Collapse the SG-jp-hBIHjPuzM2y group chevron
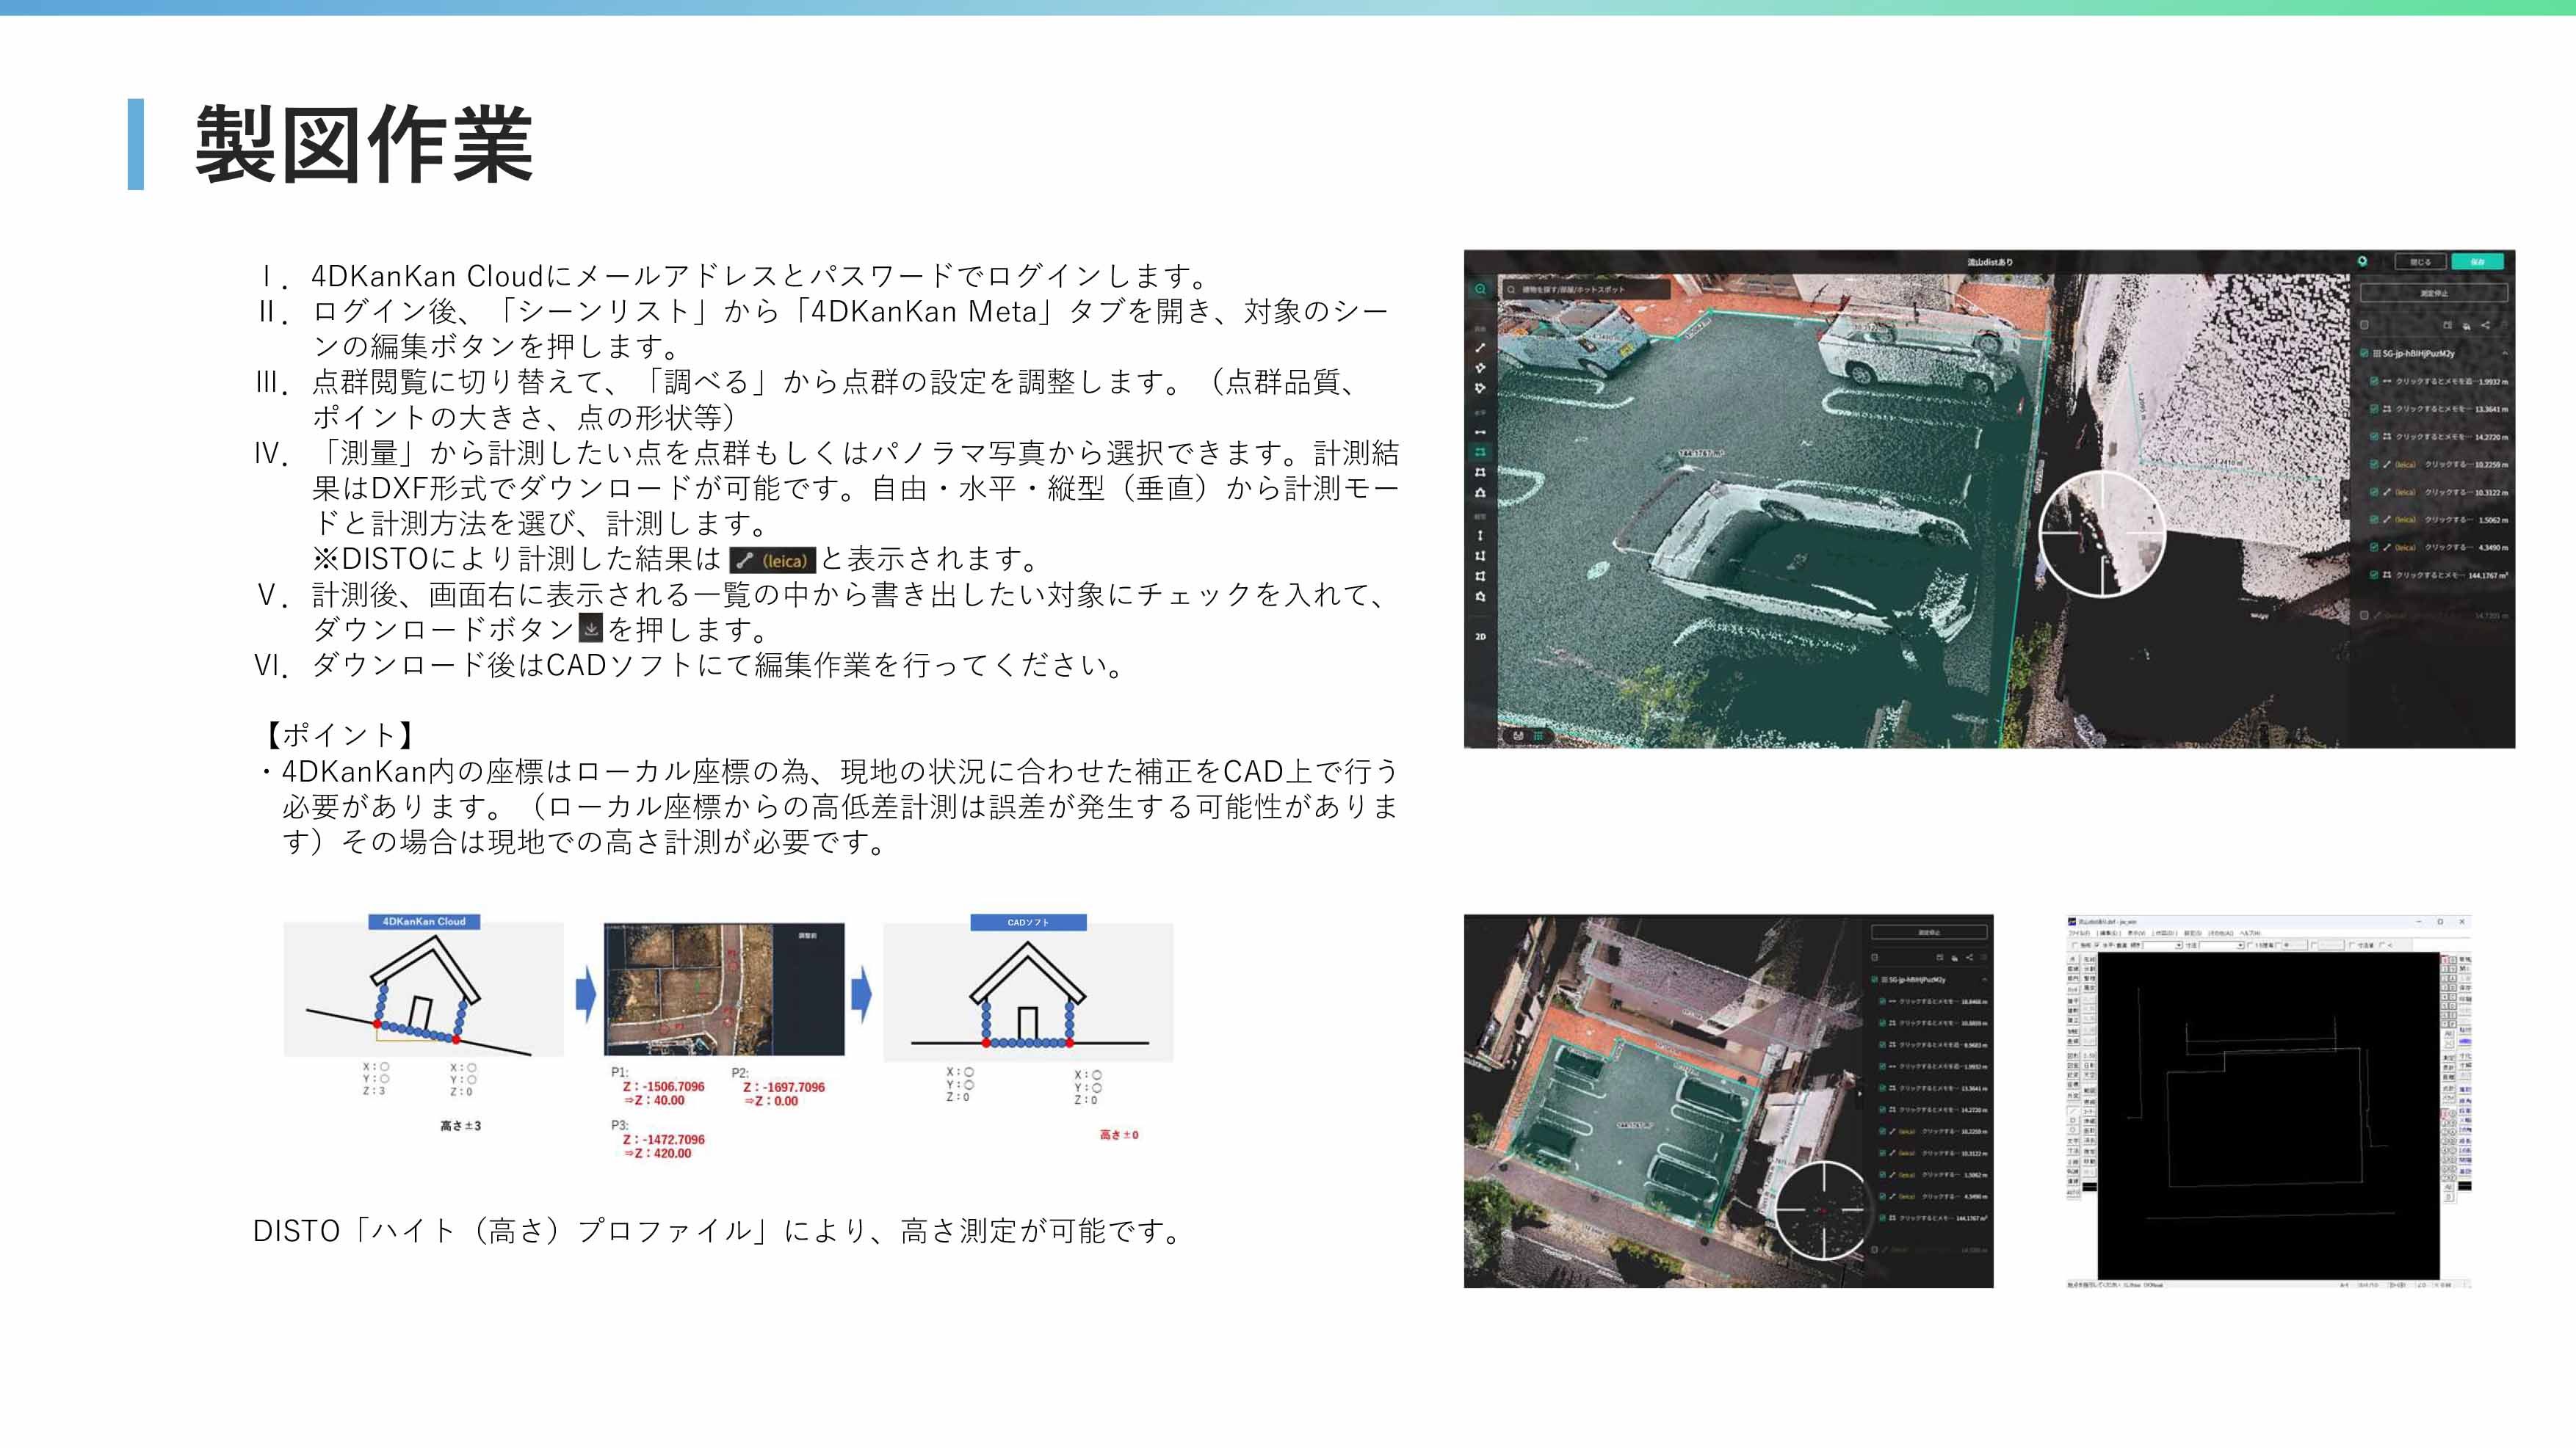2576x1448 pixels. pos(2505,354)
